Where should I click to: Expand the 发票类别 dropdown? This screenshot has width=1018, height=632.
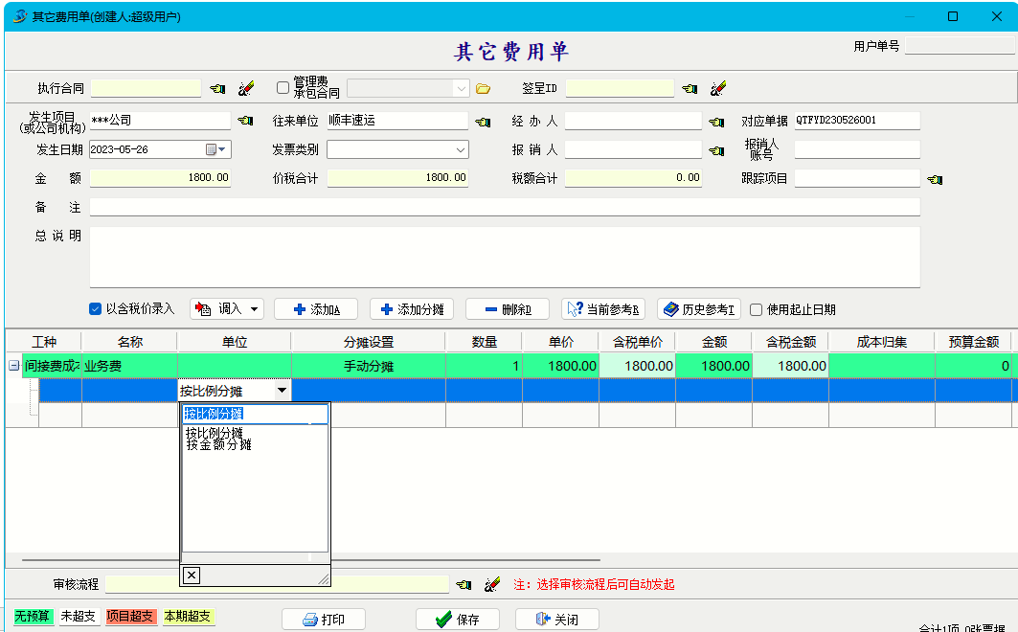(x=461, y=150)
